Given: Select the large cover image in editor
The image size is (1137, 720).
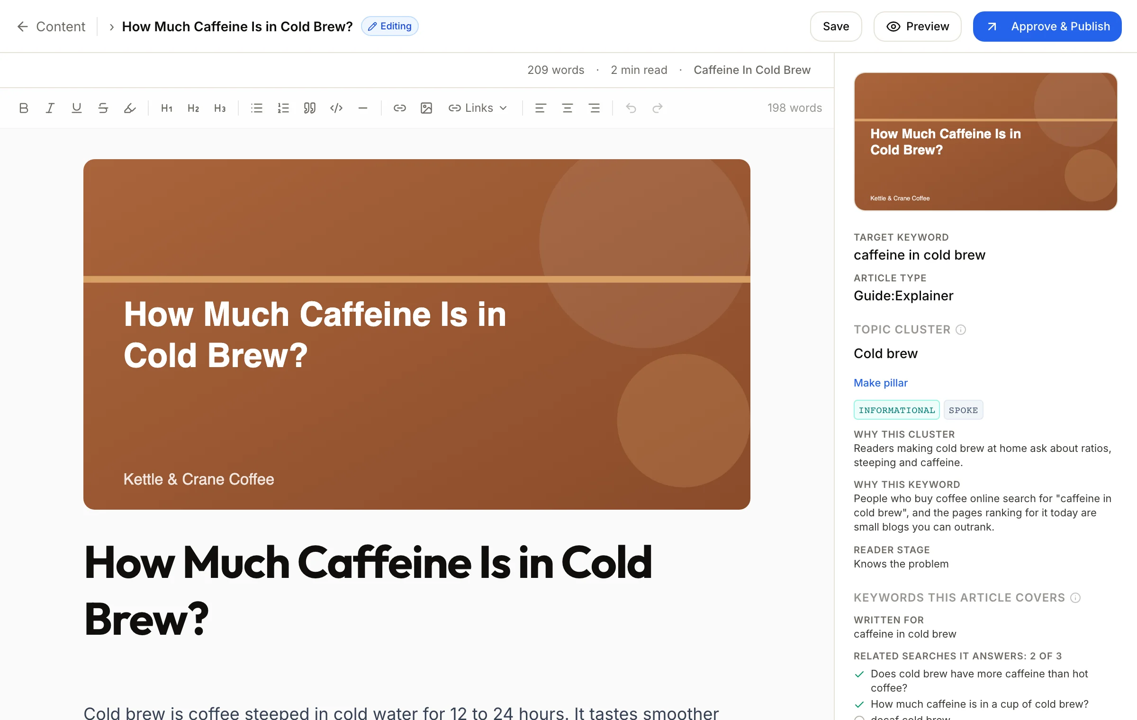Looking at the screenshot, I should click(x=417, y=334).
